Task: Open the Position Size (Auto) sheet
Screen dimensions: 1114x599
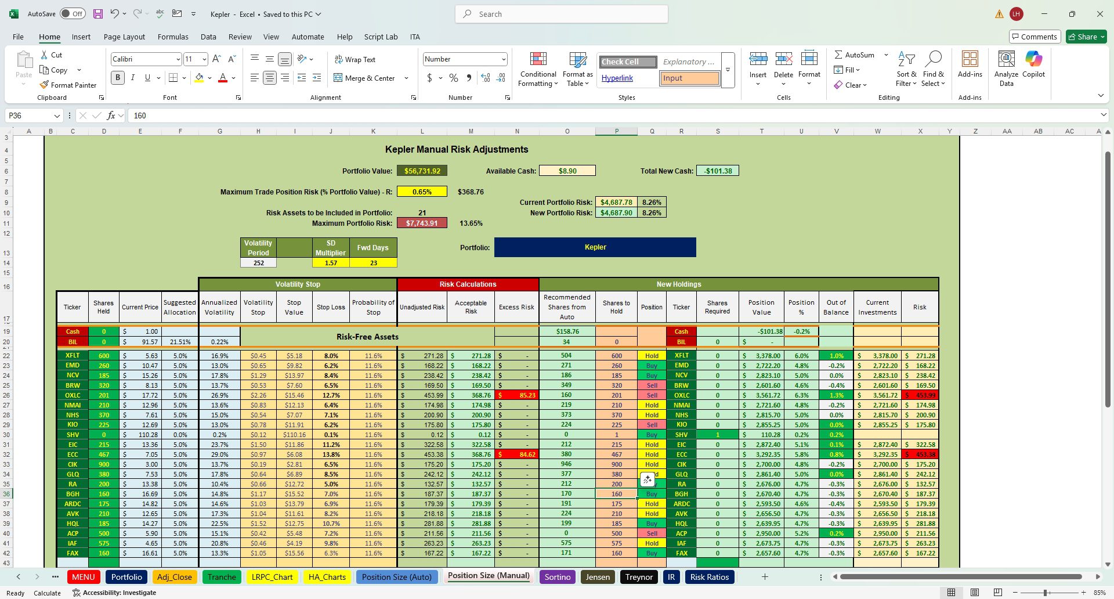Action: (x=397, y=576)
